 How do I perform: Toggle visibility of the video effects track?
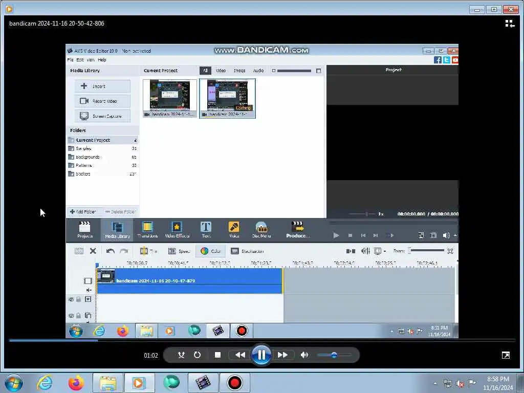pyautogui.click(x=71, y=299)
